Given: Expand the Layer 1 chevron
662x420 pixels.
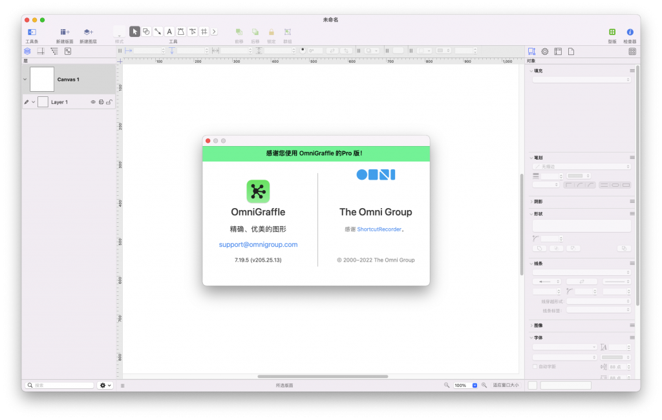Looking at the screenshot, I should tap(34, 102).
